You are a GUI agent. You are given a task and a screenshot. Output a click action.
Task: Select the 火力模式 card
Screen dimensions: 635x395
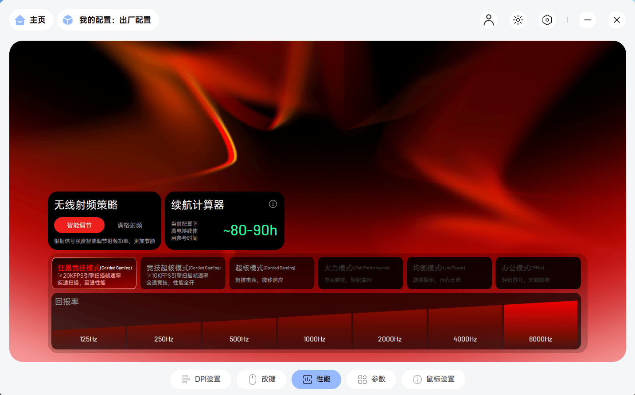click(360, 273)
